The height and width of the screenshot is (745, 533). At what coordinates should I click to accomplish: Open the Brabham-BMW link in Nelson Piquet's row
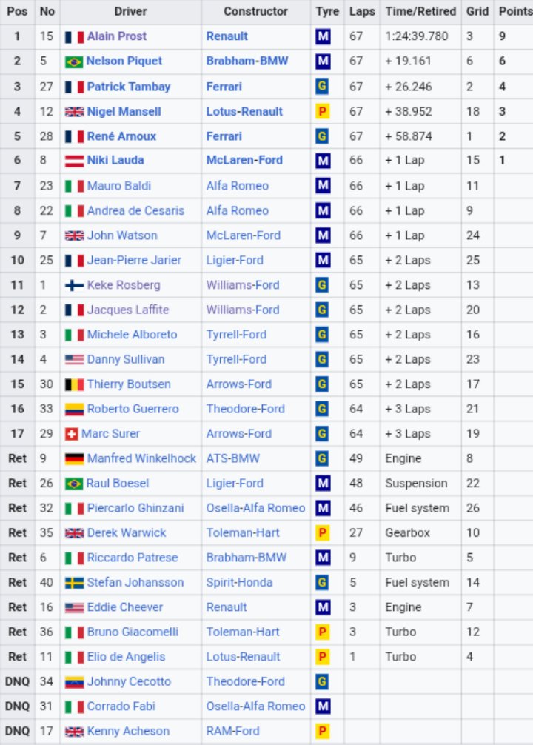click(x=247, y=61)
